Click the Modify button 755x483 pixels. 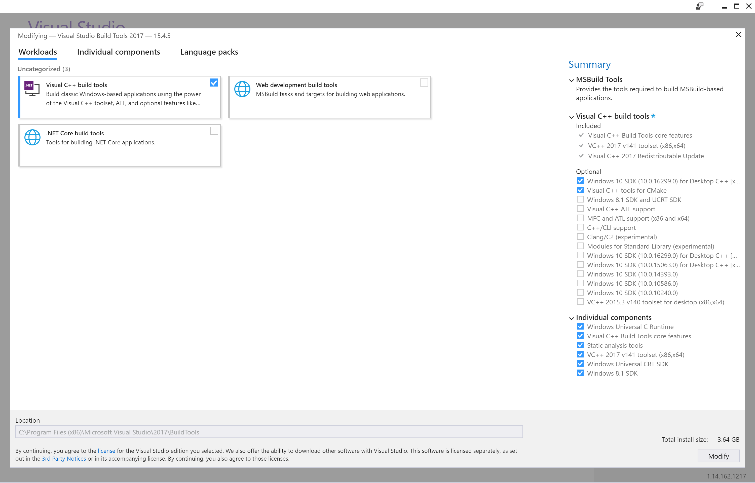pos(718,456)
